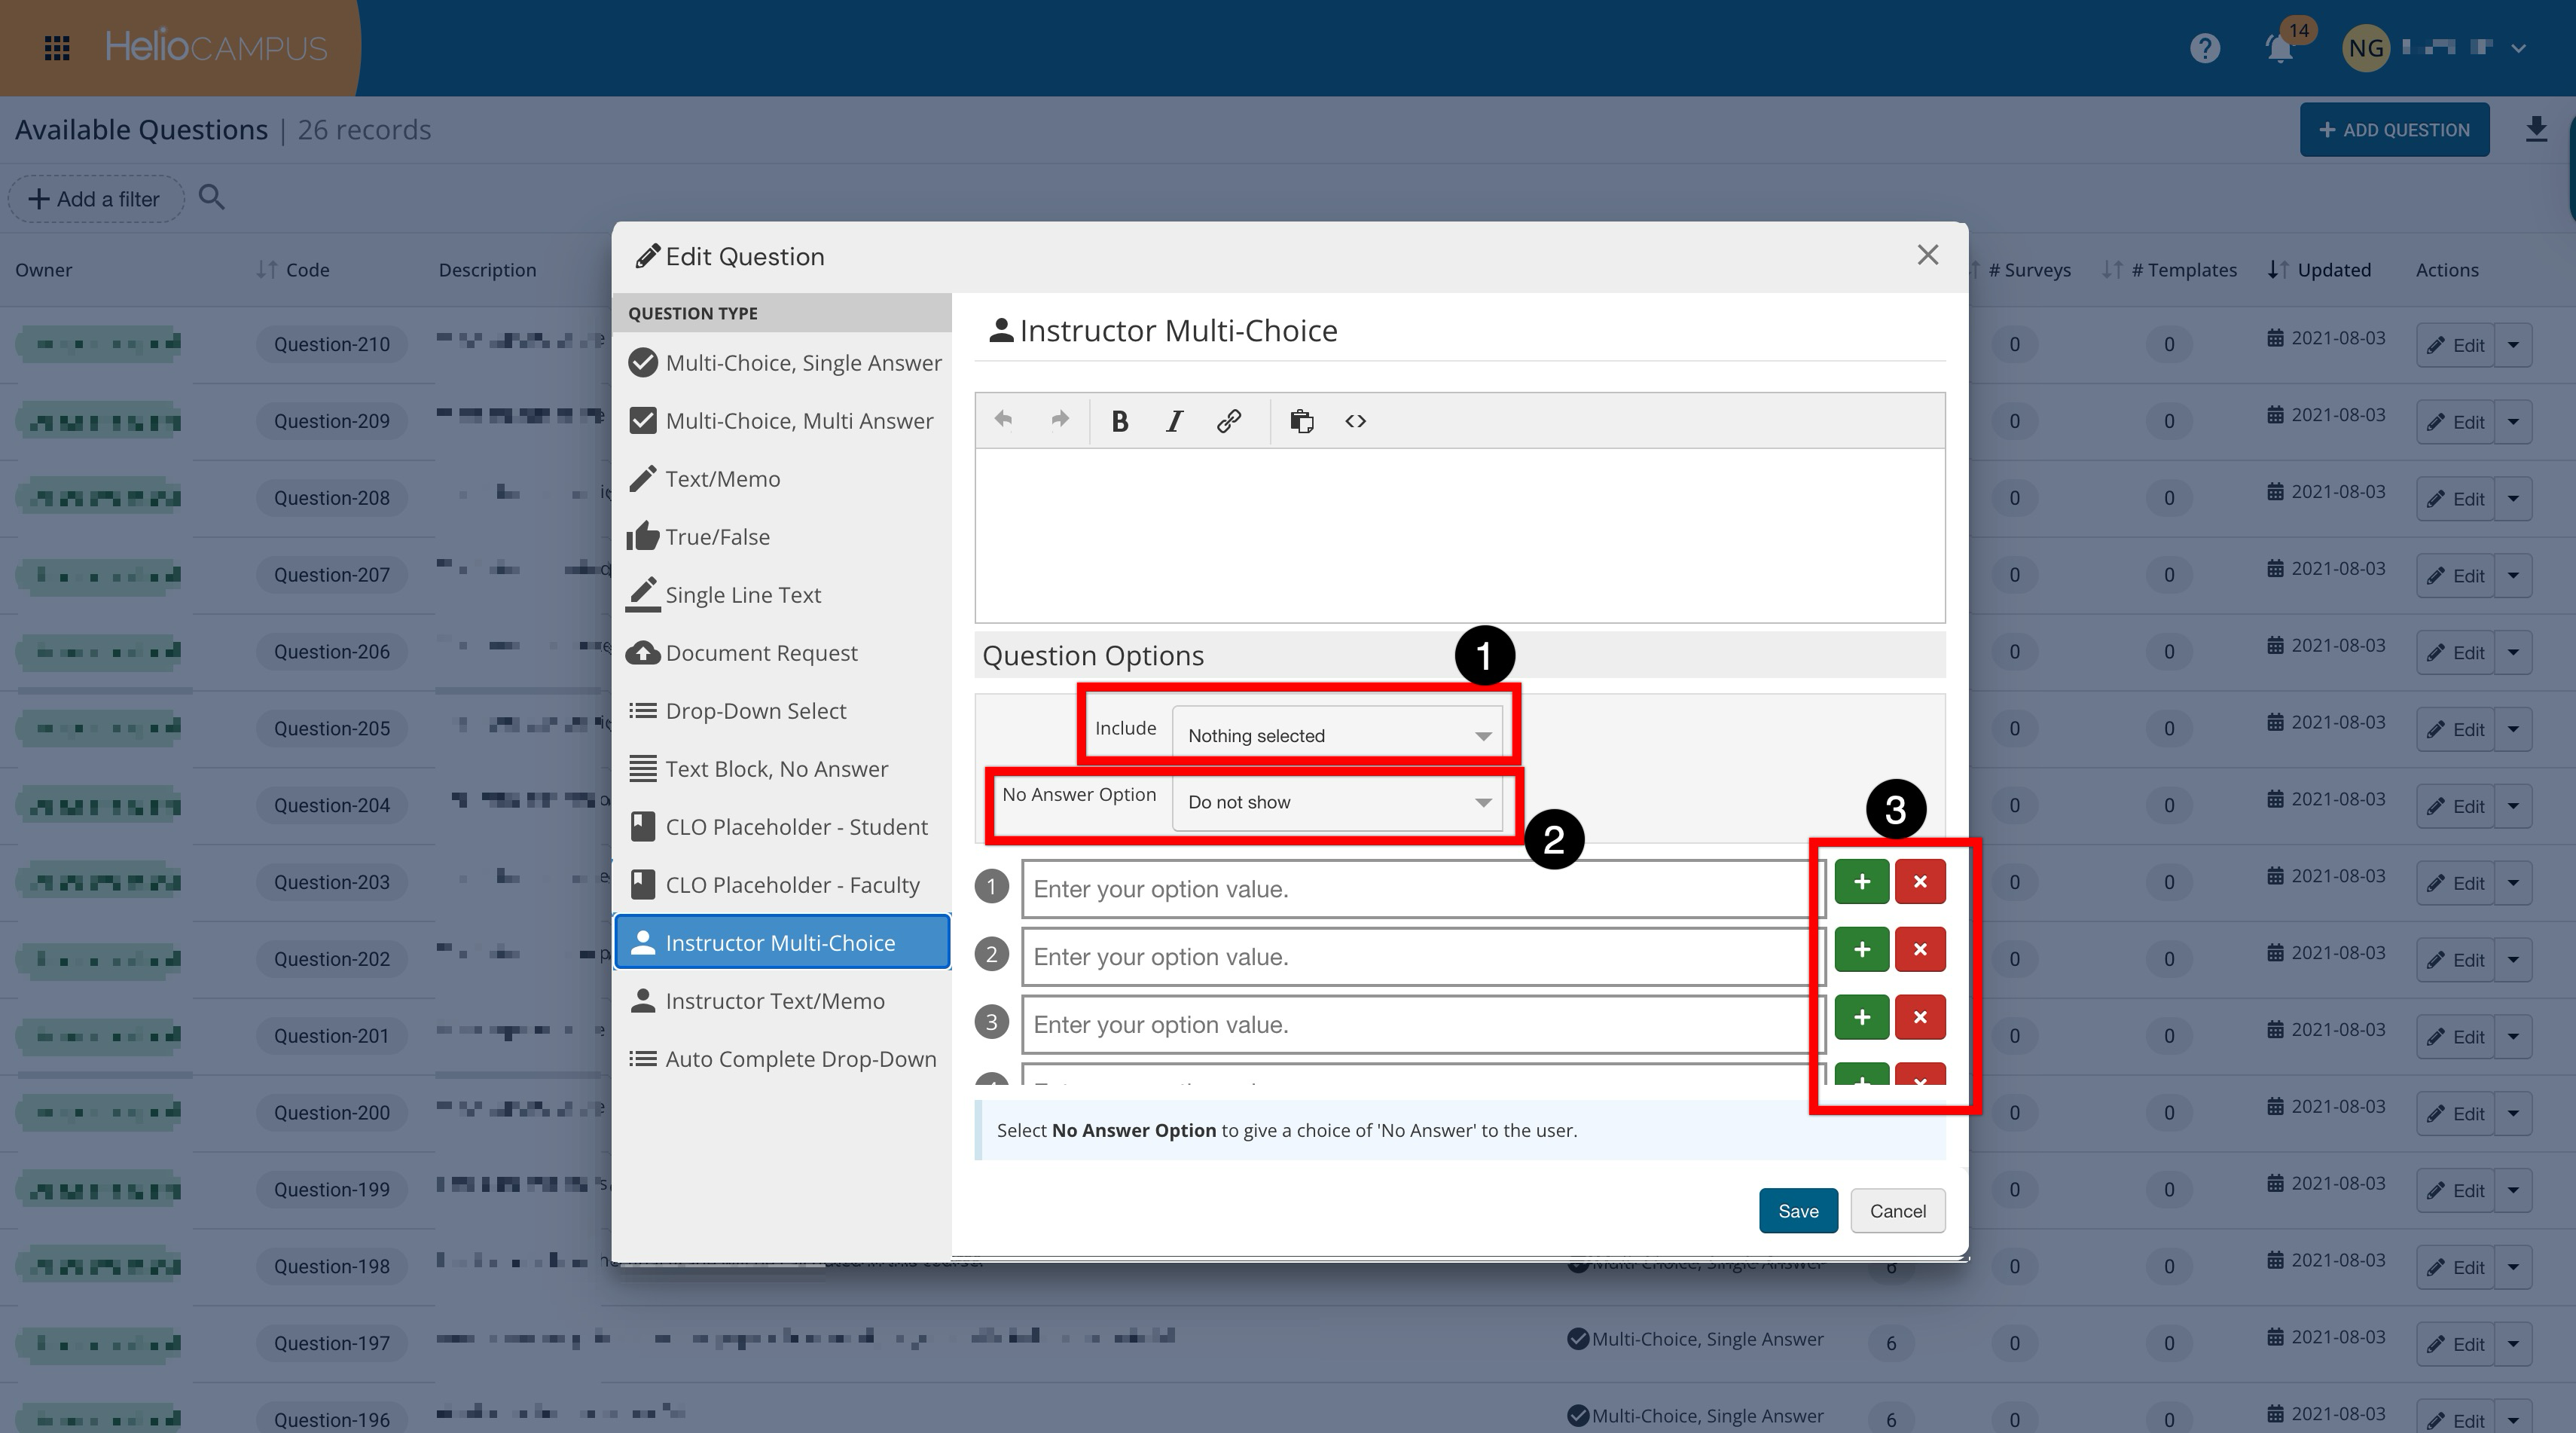Open the apps grid launcher icon
Viewport: 2576px width, 1433px height.
pyautogui.click(x=57, y=48)
